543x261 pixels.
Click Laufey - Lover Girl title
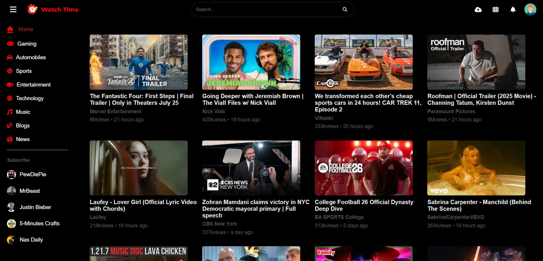coord(143,205)
